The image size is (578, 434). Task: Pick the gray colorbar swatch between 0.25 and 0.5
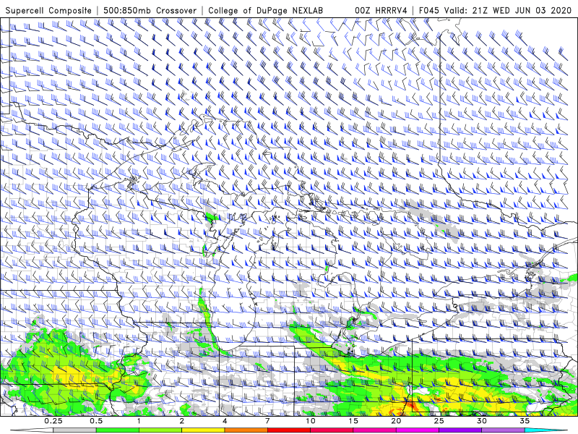coord(75,430)
